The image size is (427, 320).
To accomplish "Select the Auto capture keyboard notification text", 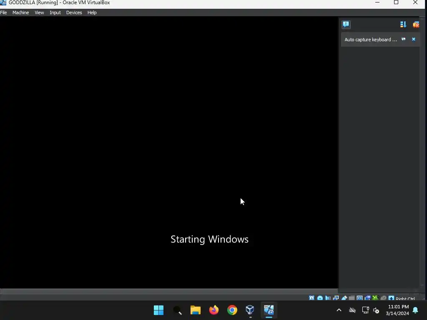I will tap(371, 40).
